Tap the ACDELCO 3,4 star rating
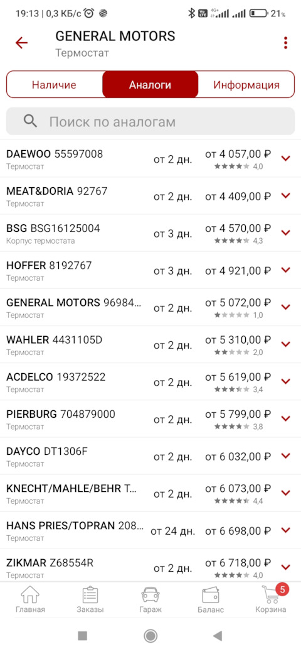The height and width of the screenshot is (654, 301). tap(238, 390)
